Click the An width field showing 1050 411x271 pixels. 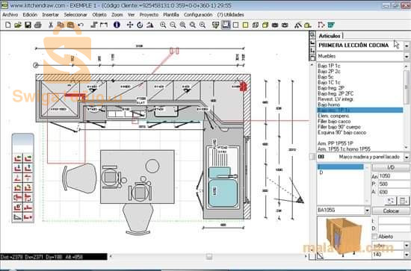point(394,176)
